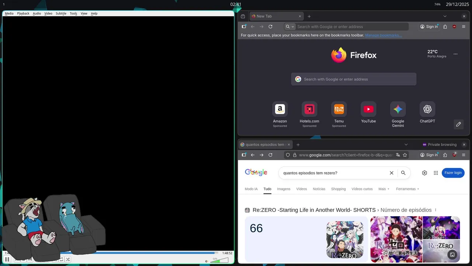
Task: Switch to Imagens results tab
Action: coord(284,189)
